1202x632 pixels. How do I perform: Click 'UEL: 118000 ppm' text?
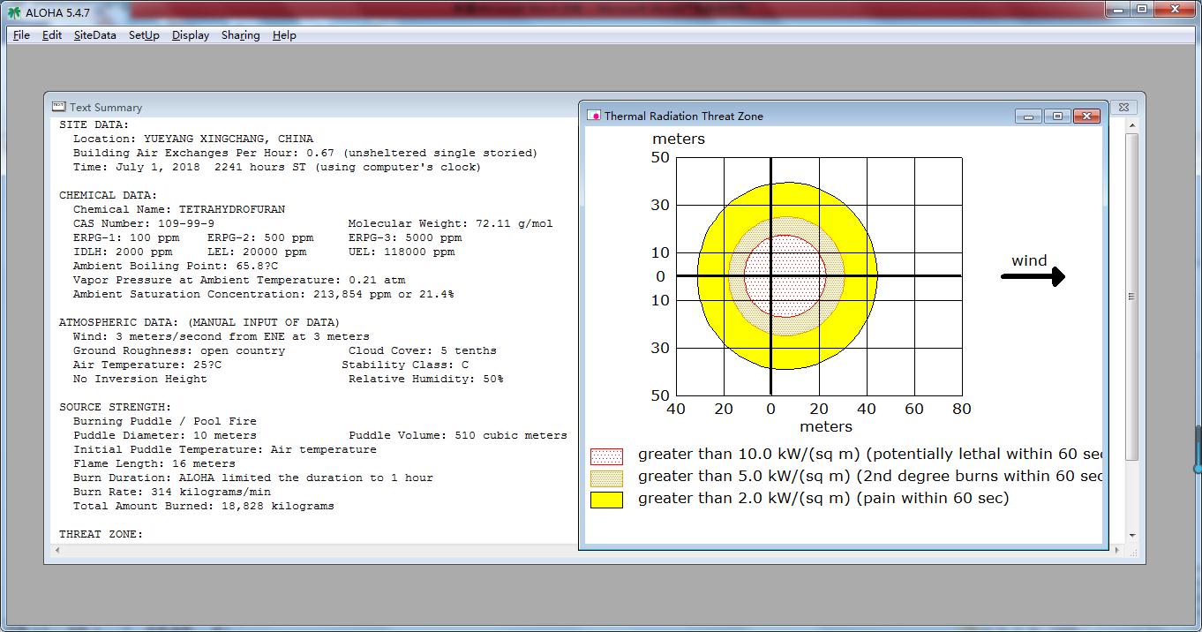[x=402, y=252]
